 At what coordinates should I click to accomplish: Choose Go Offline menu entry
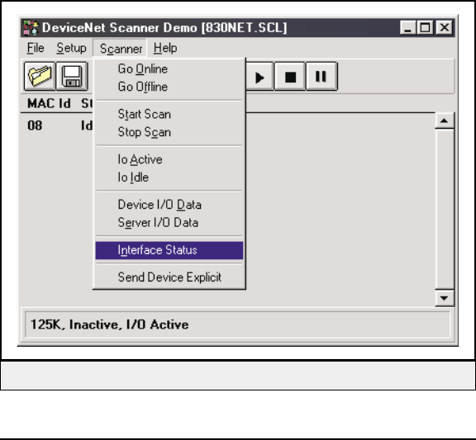(169, 87)
